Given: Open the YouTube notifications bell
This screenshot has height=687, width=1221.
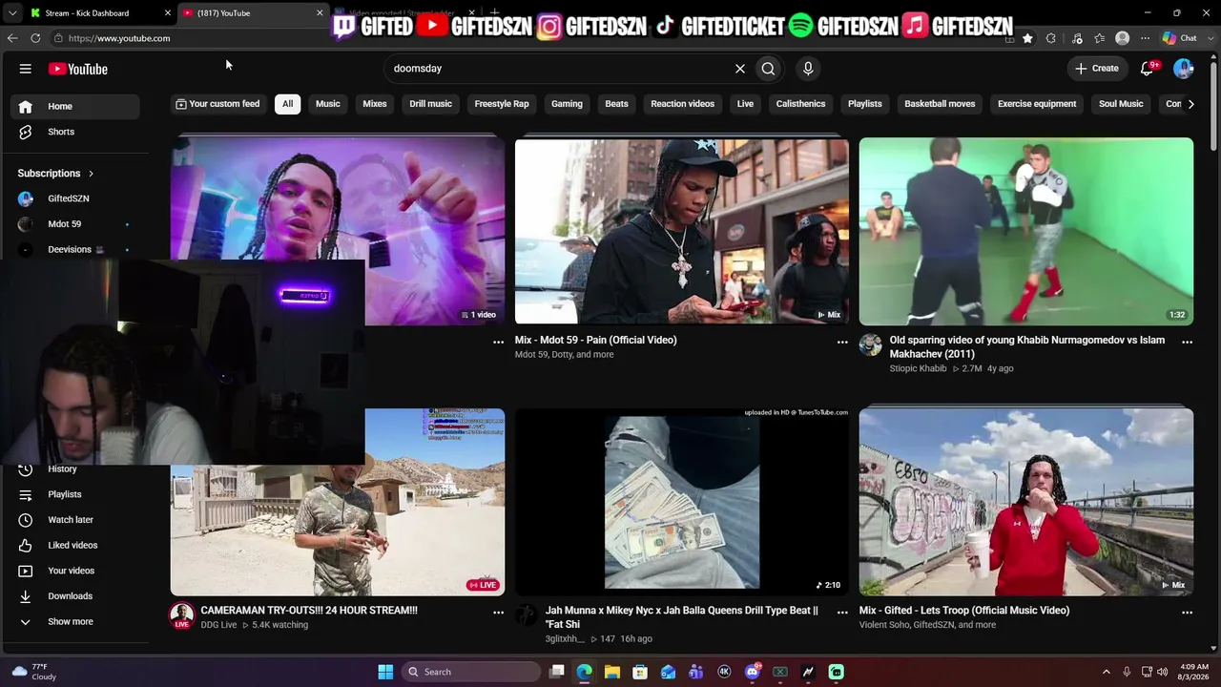Looking at the screenshot, I should pyautogui.click(x=1149, y=69).
